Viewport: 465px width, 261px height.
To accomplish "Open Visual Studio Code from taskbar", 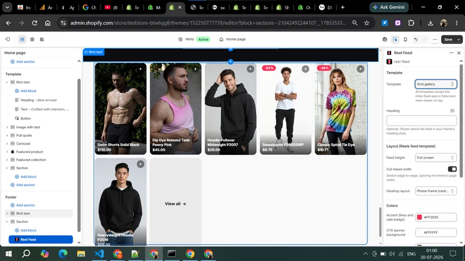I will point(99,253).
